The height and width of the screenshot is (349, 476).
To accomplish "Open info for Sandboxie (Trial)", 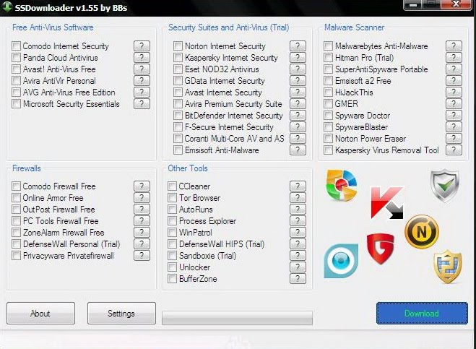I will click(298, 255).
